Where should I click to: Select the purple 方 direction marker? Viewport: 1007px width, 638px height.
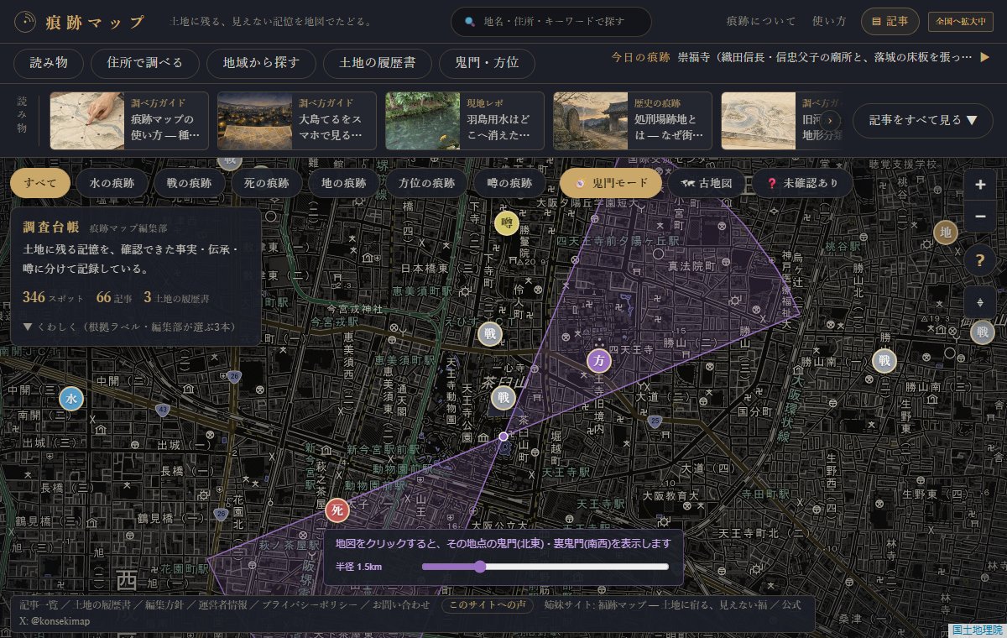coord(599,361)
